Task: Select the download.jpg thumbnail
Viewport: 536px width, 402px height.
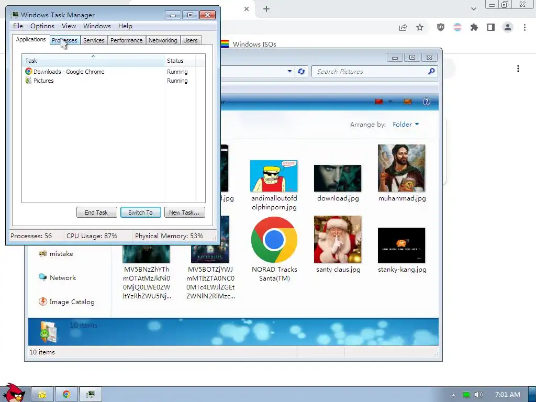Action: (x=338, y=178)
